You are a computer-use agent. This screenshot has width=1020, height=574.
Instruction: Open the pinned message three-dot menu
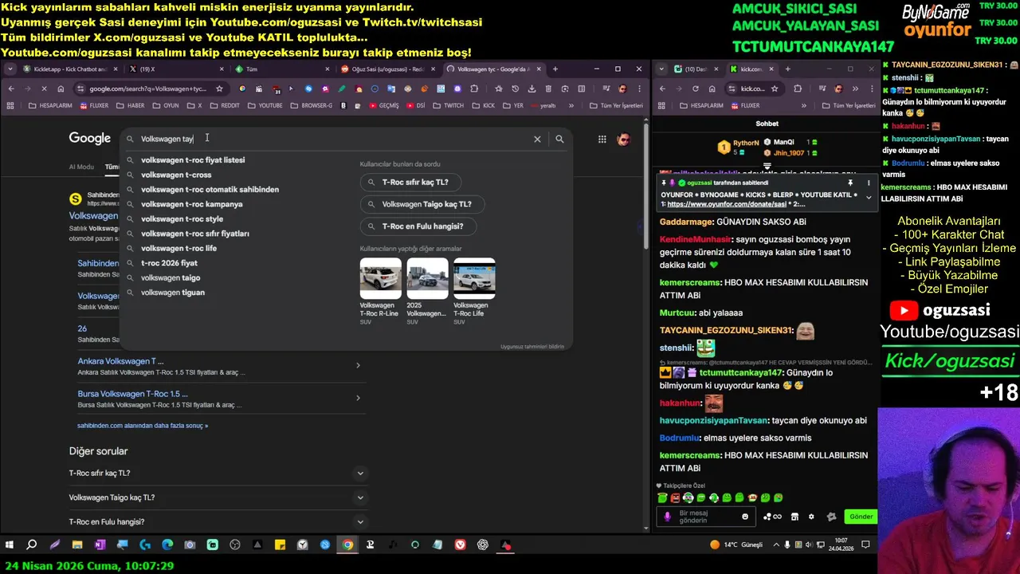pyautogui.click(x=869, y=183)
